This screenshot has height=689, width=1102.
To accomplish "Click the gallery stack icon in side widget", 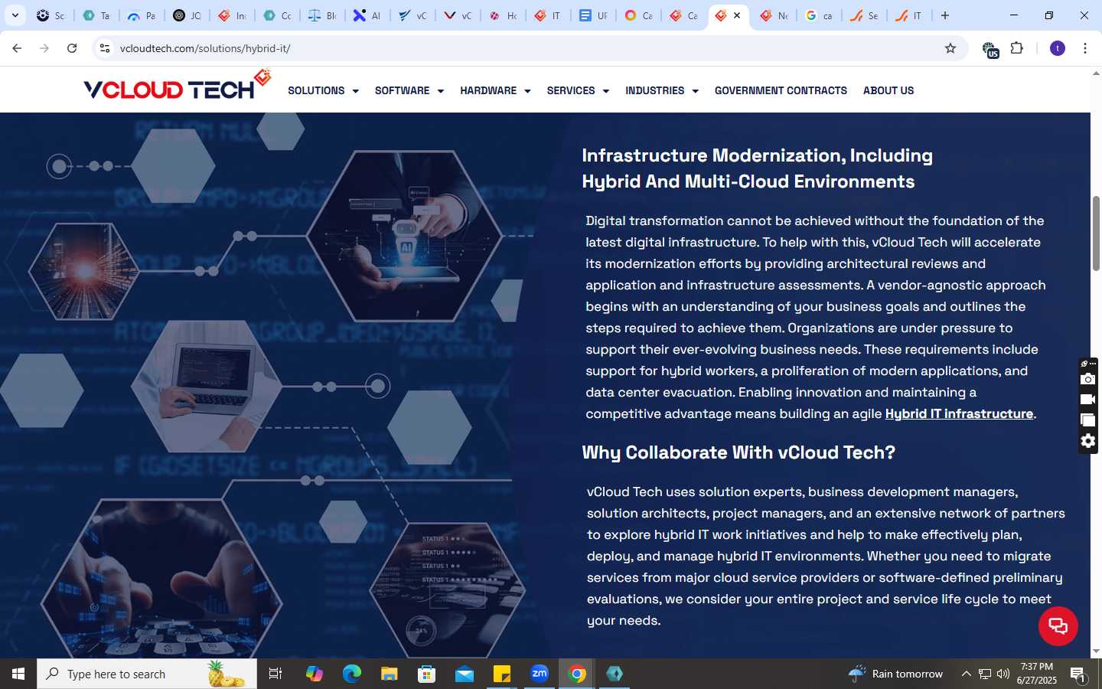I will pyautogui.click(x=1087, y=420).
